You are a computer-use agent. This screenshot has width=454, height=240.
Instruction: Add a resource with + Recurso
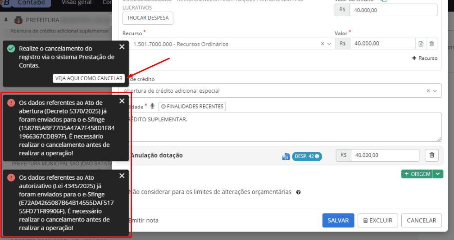pos(424,58)
